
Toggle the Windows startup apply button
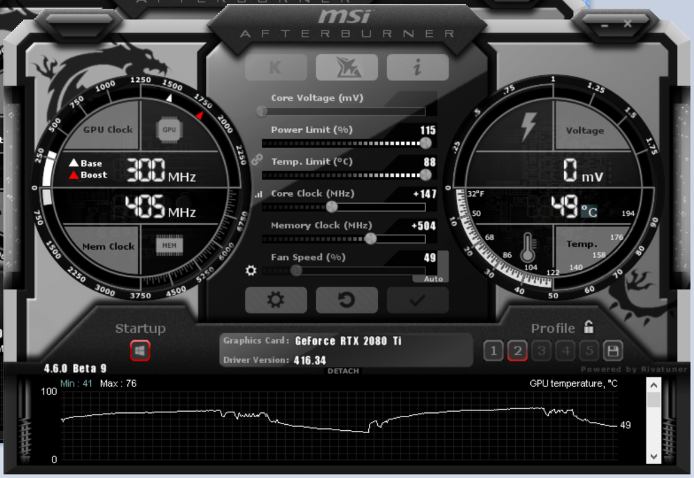tap(140, 351)
